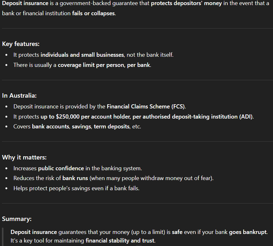The image size is (273, 246).
Task: Click bold 'coverage limit per person, per bank'
Action: click(104, 65)
